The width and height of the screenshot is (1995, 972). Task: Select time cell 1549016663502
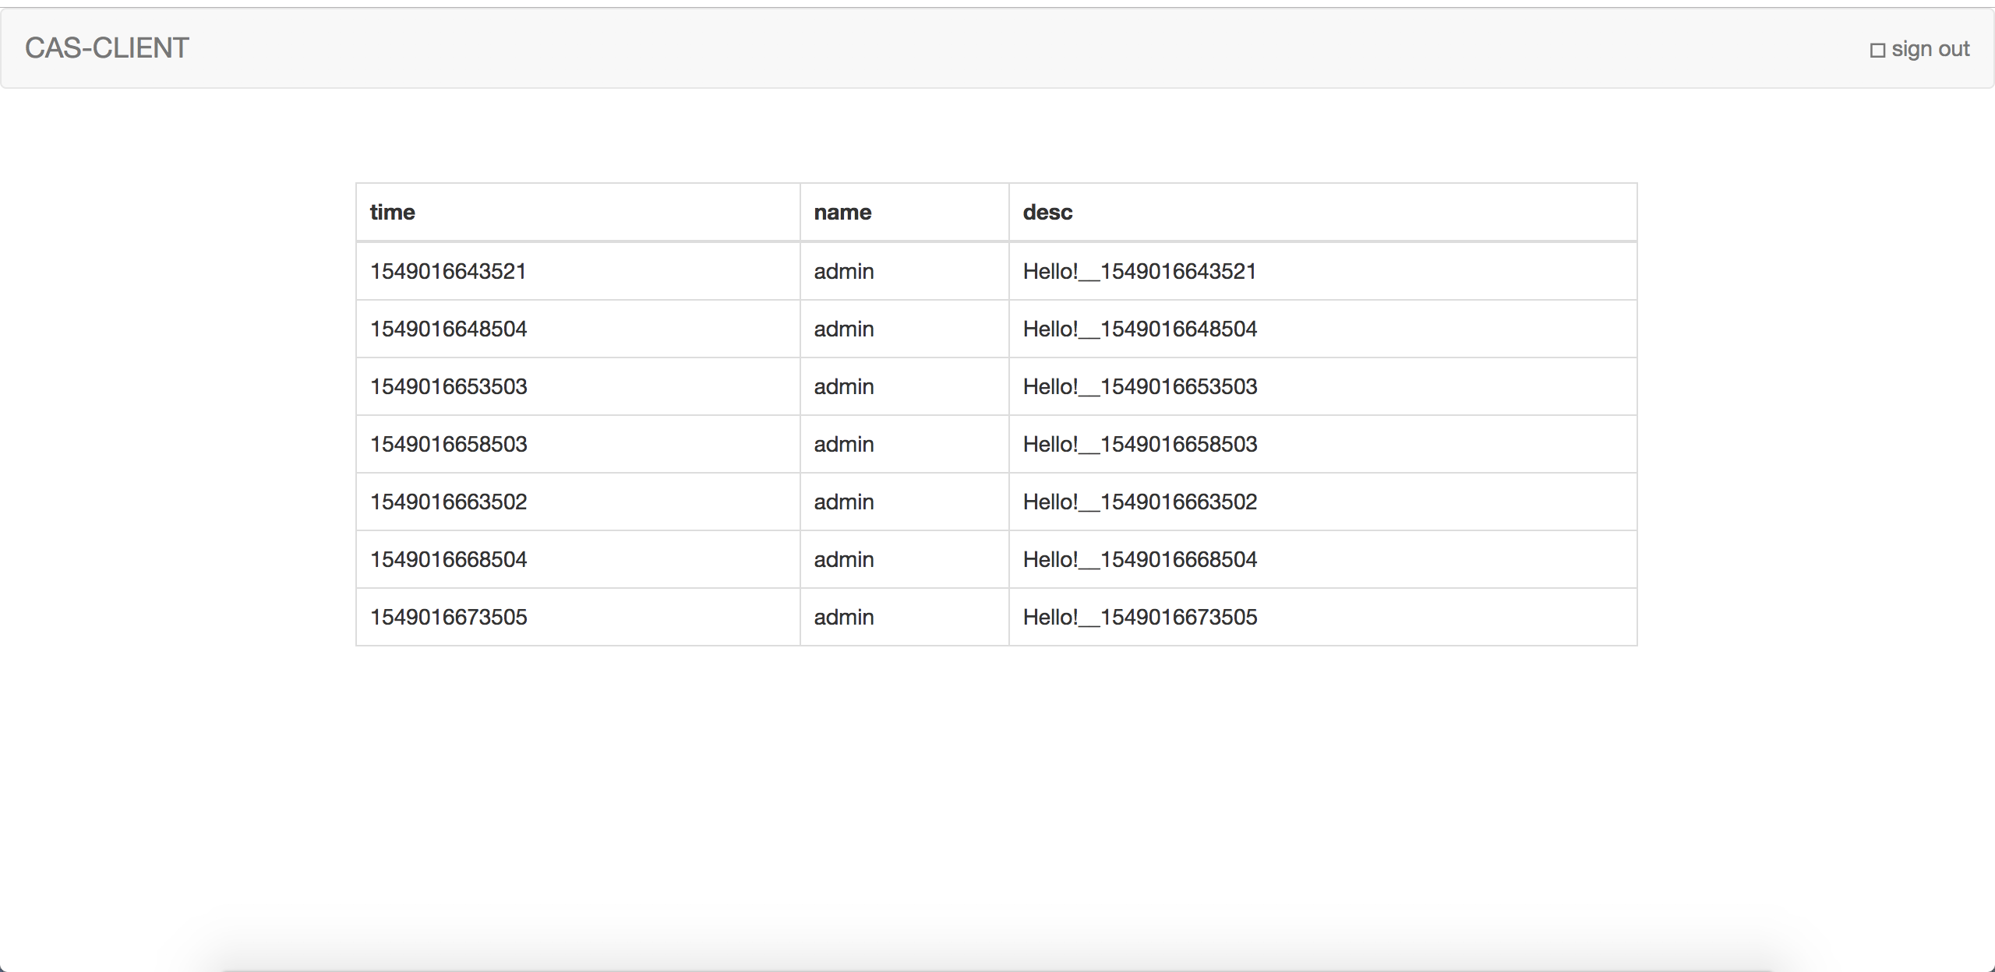pyautogui.click(x=448, y=502)
